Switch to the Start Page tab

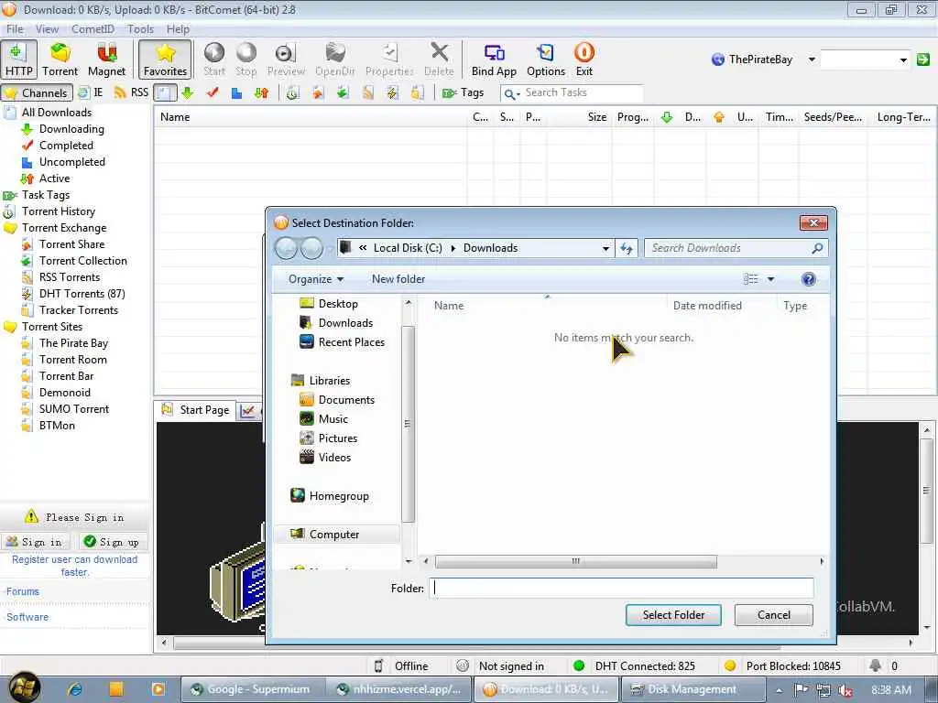click(196, 410)
